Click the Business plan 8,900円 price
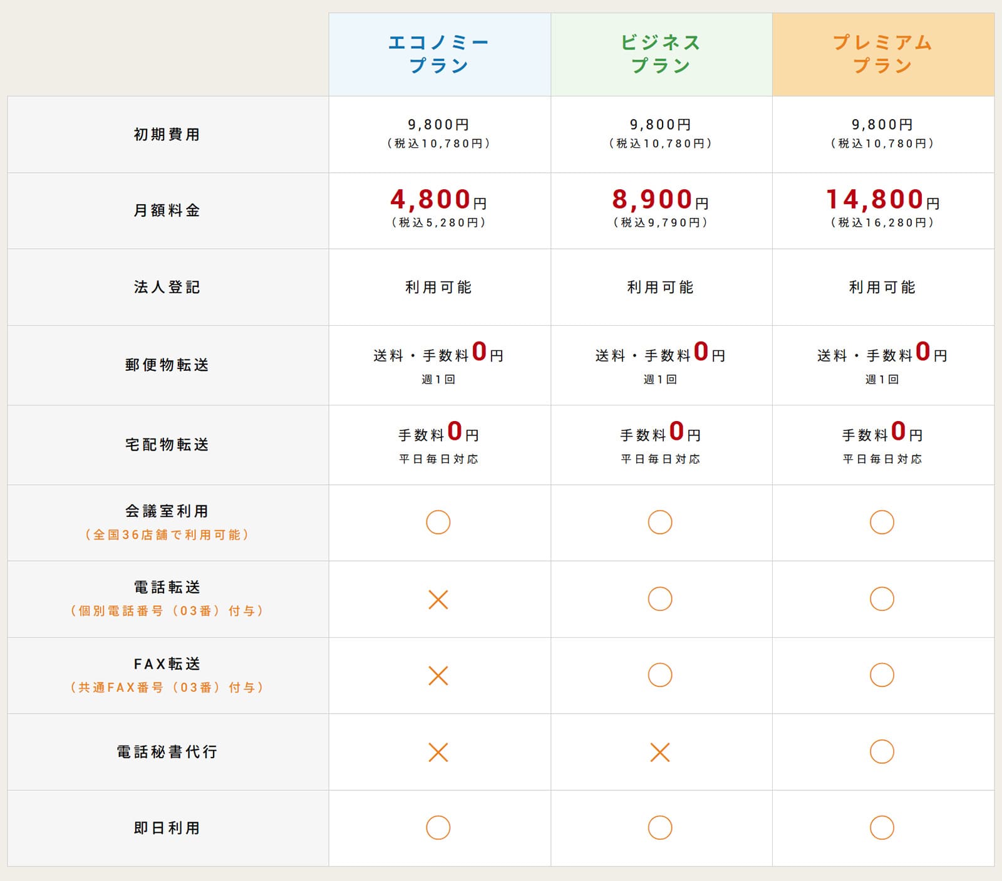 [x=660, y=200]
